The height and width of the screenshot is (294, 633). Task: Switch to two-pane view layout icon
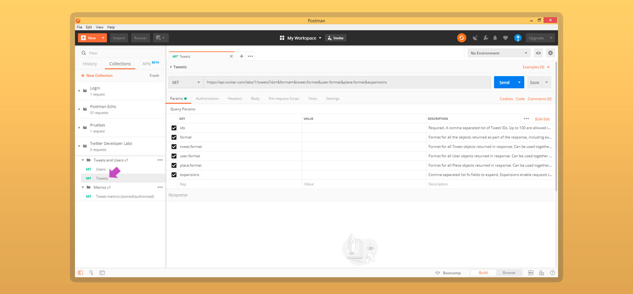pyautogui.click(x=531, y=273)
